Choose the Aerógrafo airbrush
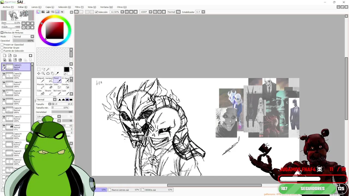Viewport: 349px width, 196px height. tap(49, 80)
